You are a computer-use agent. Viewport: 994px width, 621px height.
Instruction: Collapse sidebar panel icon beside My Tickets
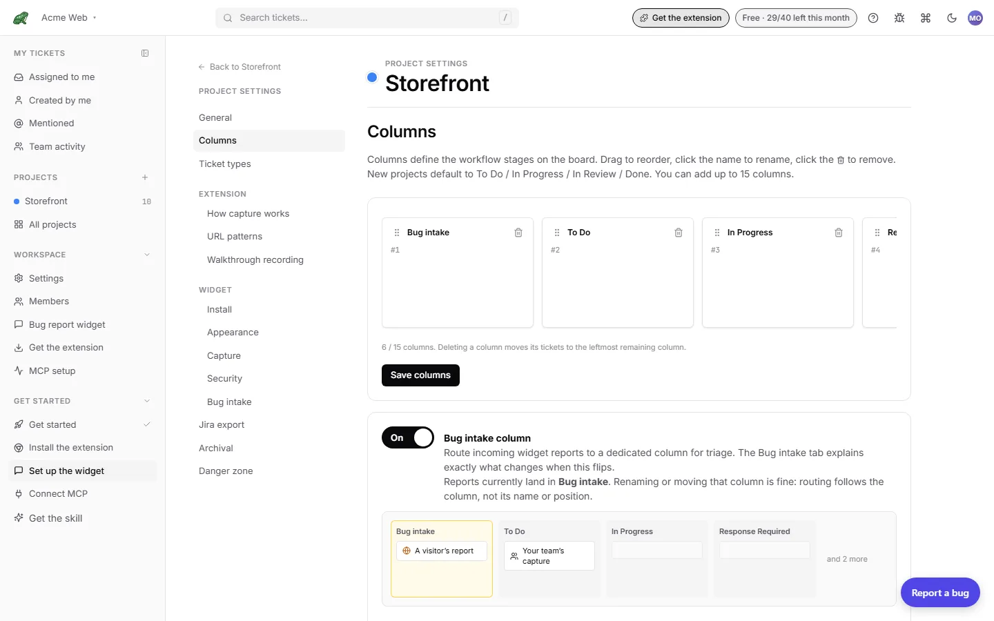(145, 53)
